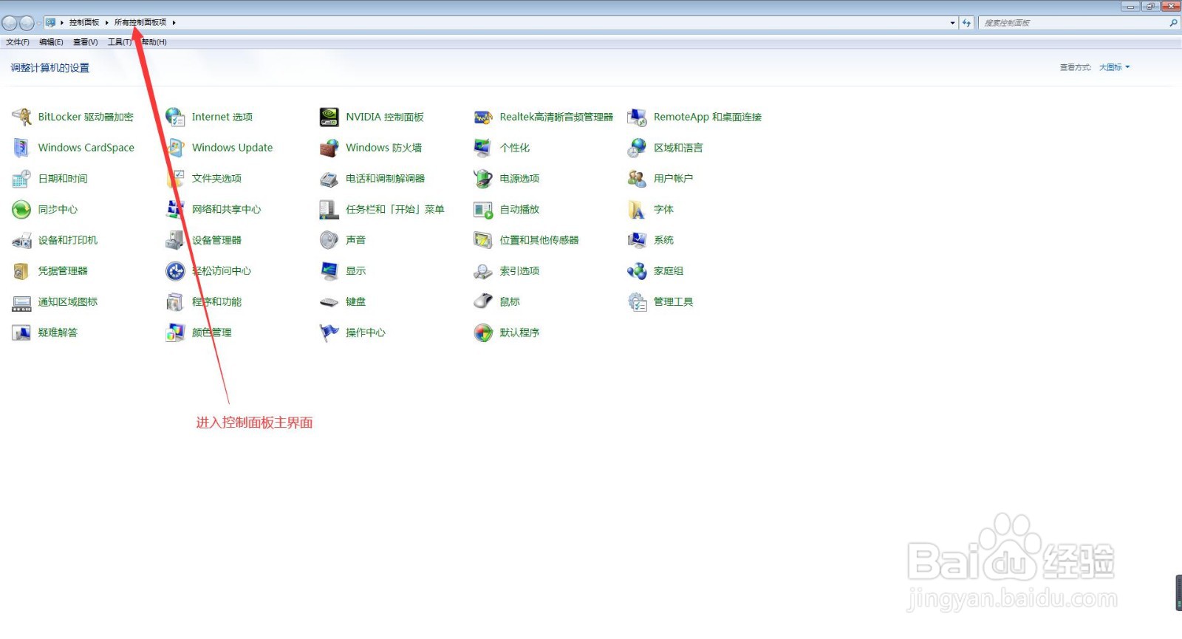Screen dimensions: 1182x639
Task: Open the 自动播放 icon
Action: pyautogui.click(x=483, y=210)
